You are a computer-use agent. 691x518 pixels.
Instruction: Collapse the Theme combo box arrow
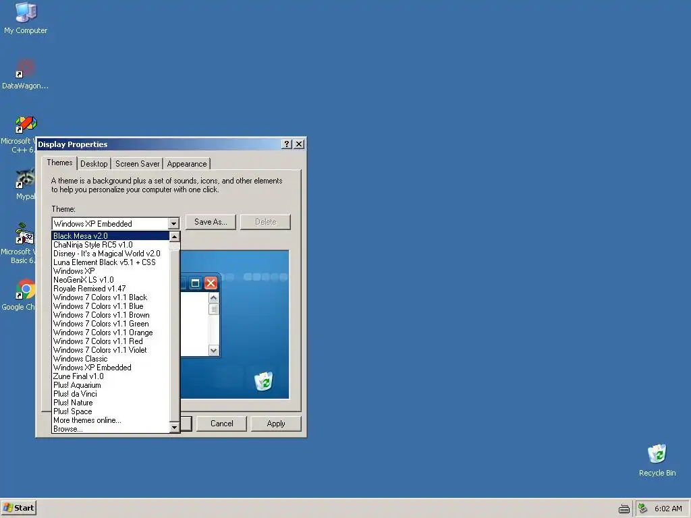[x=173, y=223]
